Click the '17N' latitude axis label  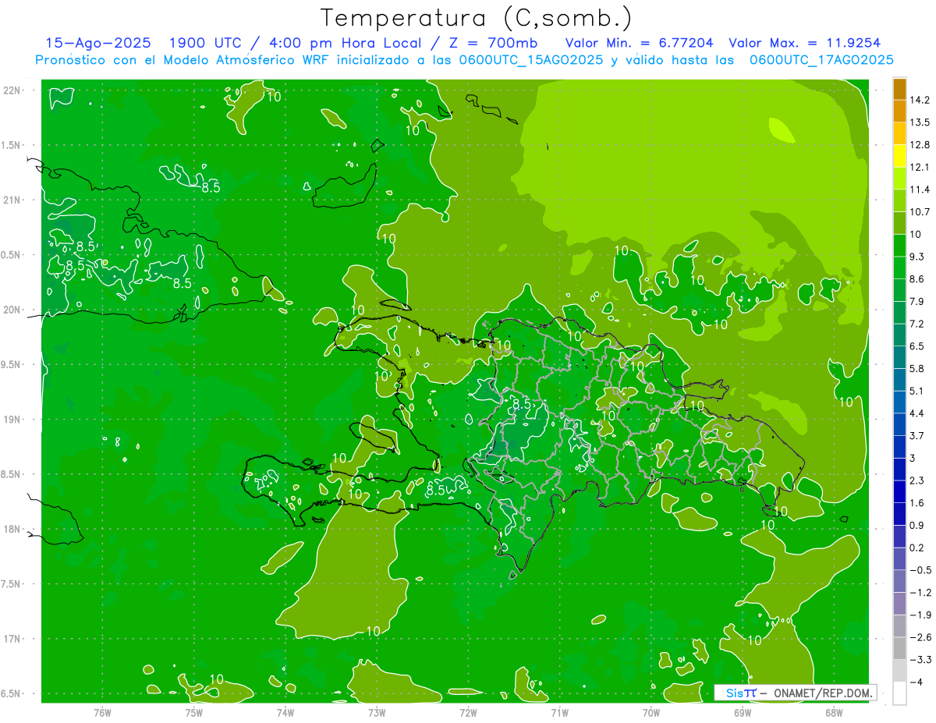coord(12,639)
